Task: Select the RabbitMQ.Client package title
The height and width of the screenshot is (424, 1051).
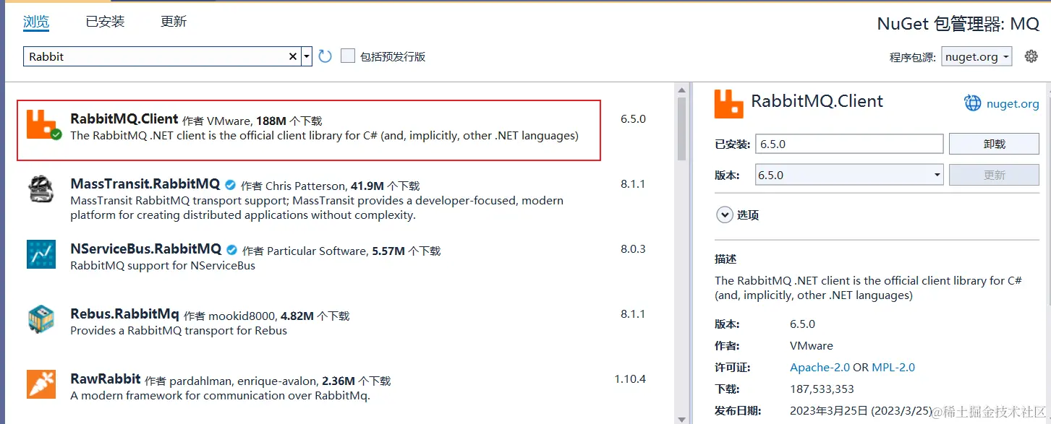Action: (x=124, y=119)
